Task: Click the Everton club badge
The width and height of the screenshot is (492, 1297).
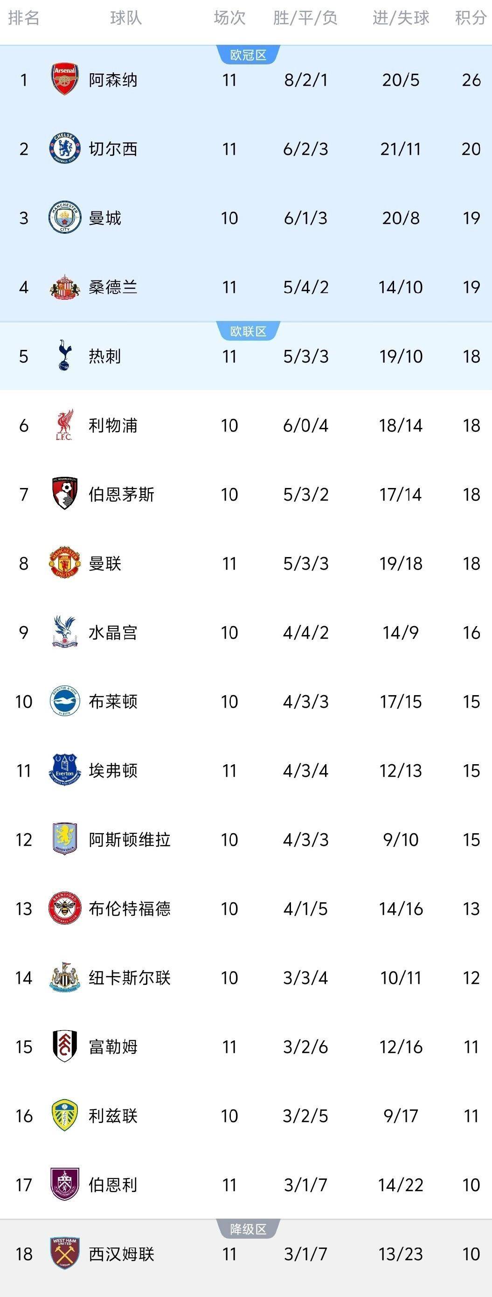Action: (x=64, y=770)
